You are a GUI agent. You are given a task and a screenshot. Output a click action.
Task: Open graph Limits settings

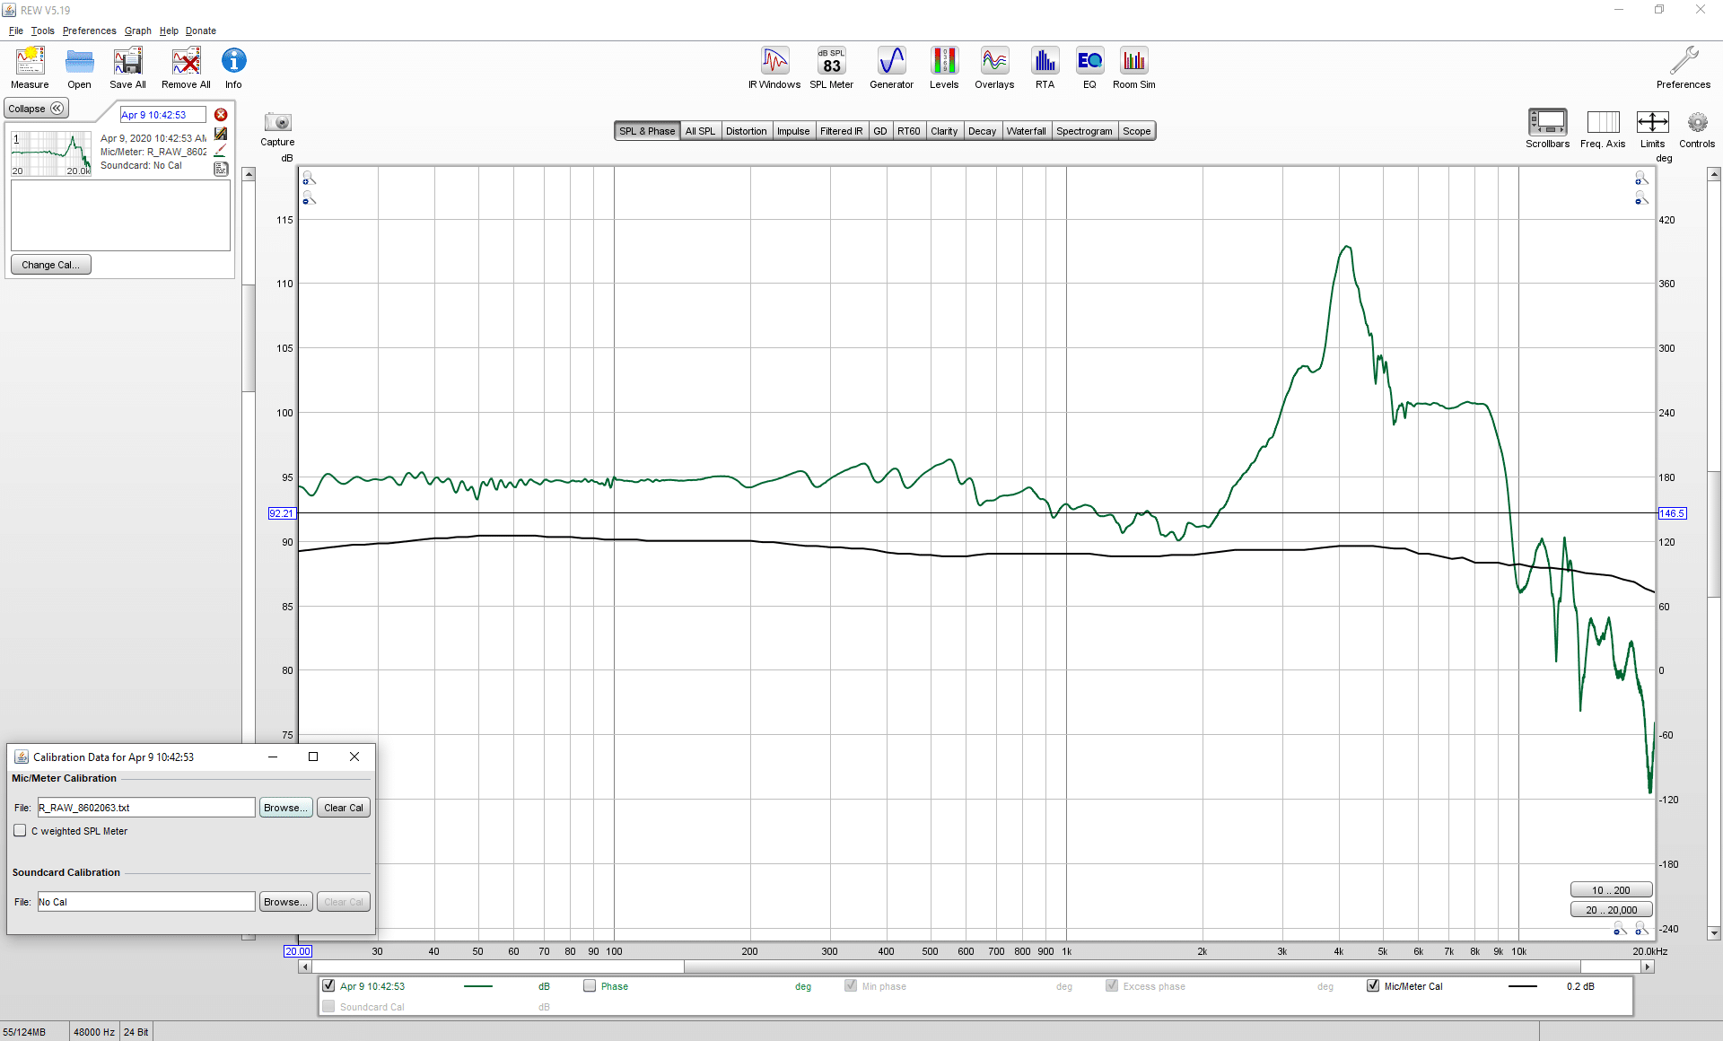click(x=1652, y=128)
